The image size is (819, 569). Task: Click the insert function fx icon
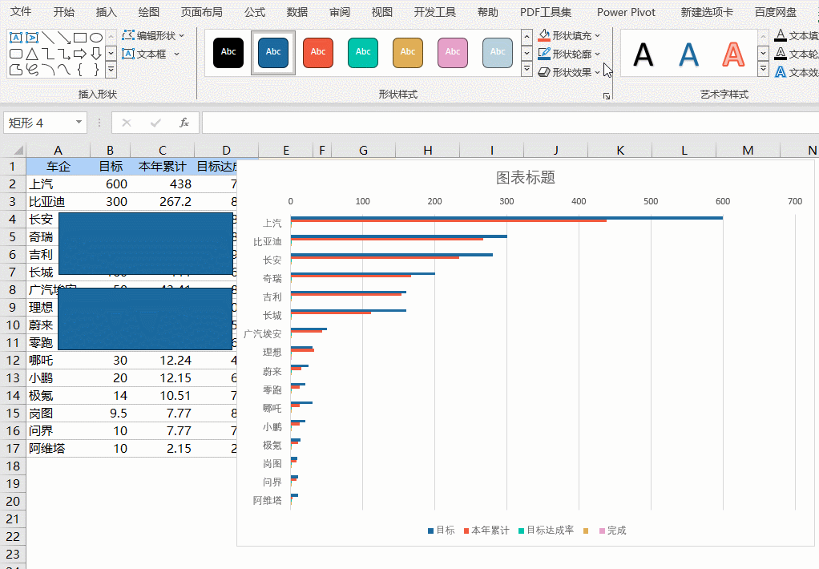(x=184, y=123)
